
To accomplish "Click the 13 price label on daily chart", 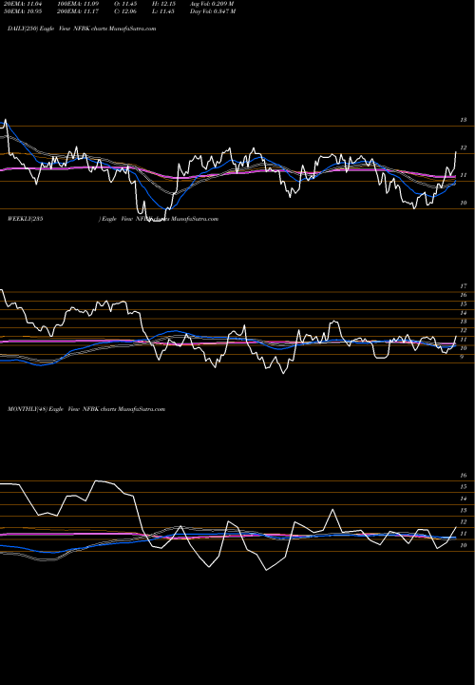I will (x=464, y=120).
